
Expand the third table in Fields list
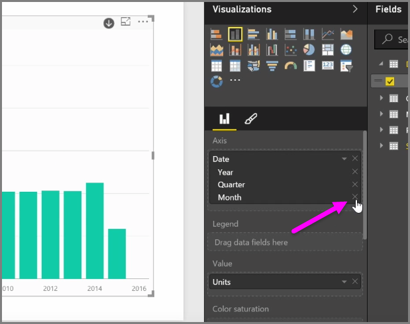point(382,114)
